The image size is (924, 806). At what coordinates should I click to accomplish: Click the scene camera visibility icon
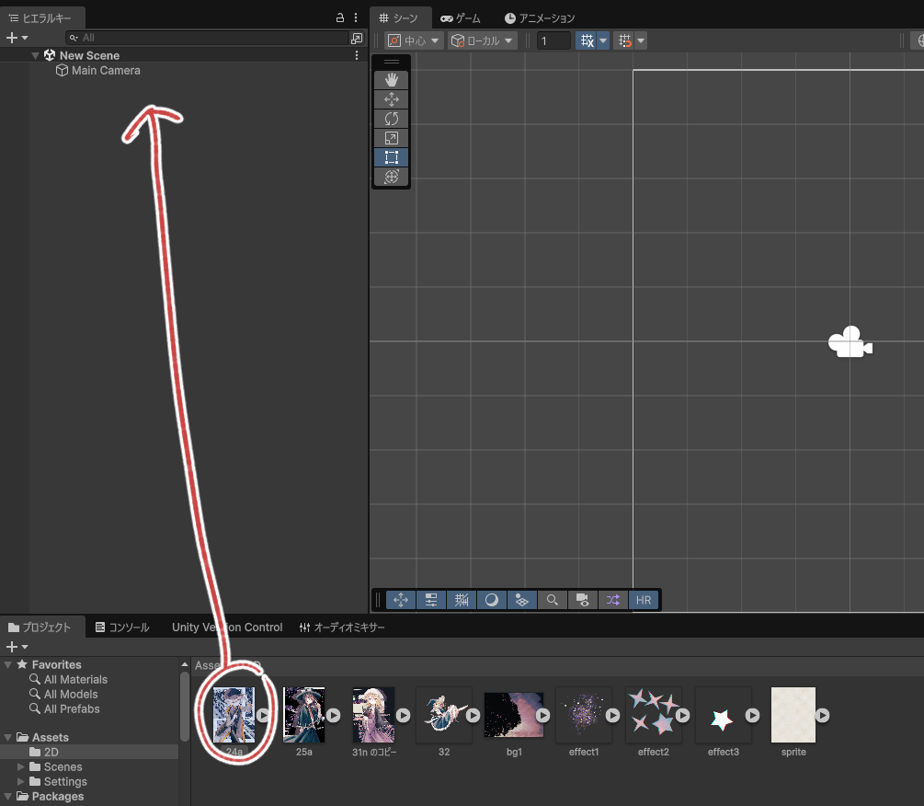click(582, 600)
